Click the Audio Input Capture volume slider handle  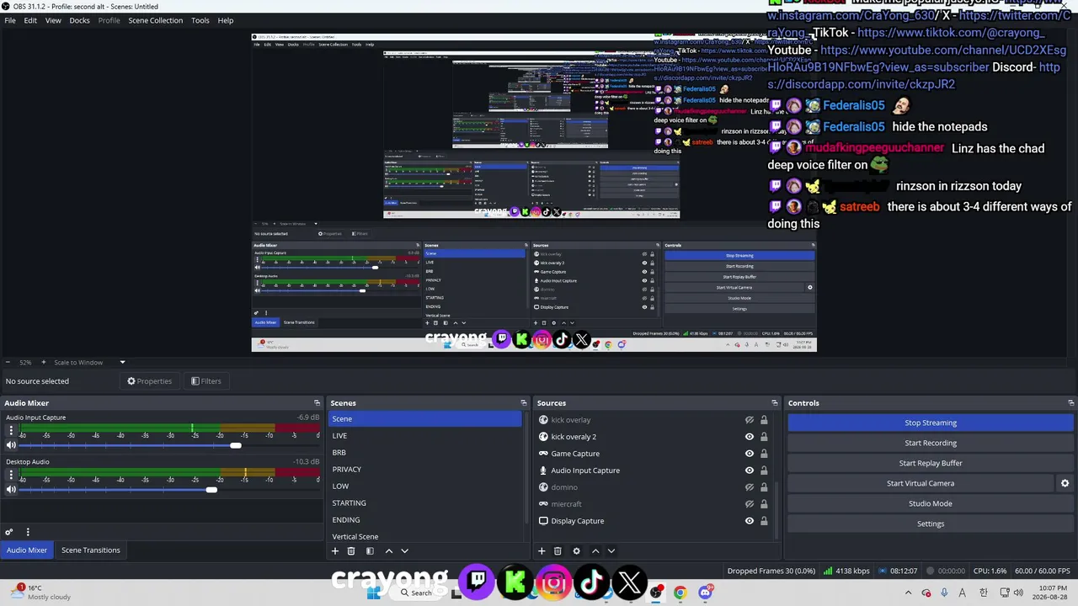tap(235, 445)
